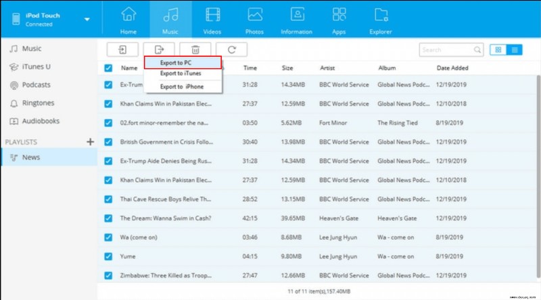This screenshot has width=541, height=300.
Task: Switch to grid view
Action: click(498, 50)
